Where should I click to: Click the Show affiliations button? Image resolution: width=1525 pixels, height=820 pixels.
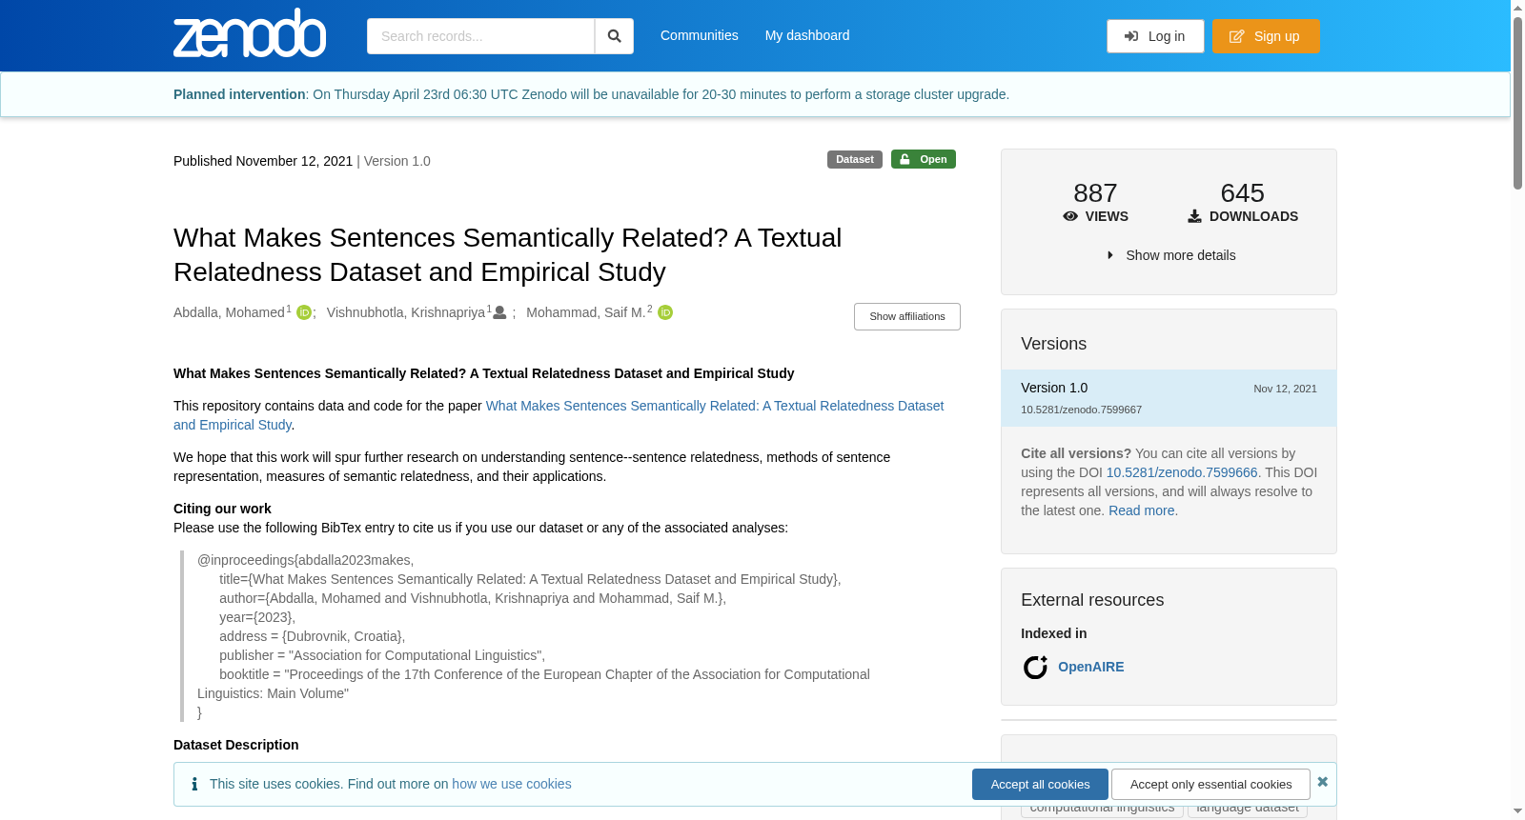point(907,316)
